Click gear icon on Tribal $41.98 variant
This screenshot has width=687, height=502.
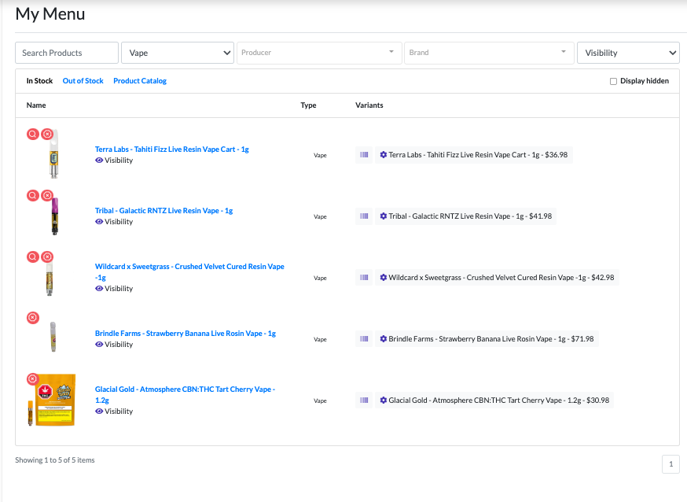coord(384,216)
